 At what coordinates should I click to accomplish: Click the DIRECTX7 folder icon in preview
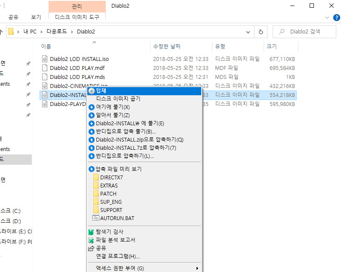point(96,178)
